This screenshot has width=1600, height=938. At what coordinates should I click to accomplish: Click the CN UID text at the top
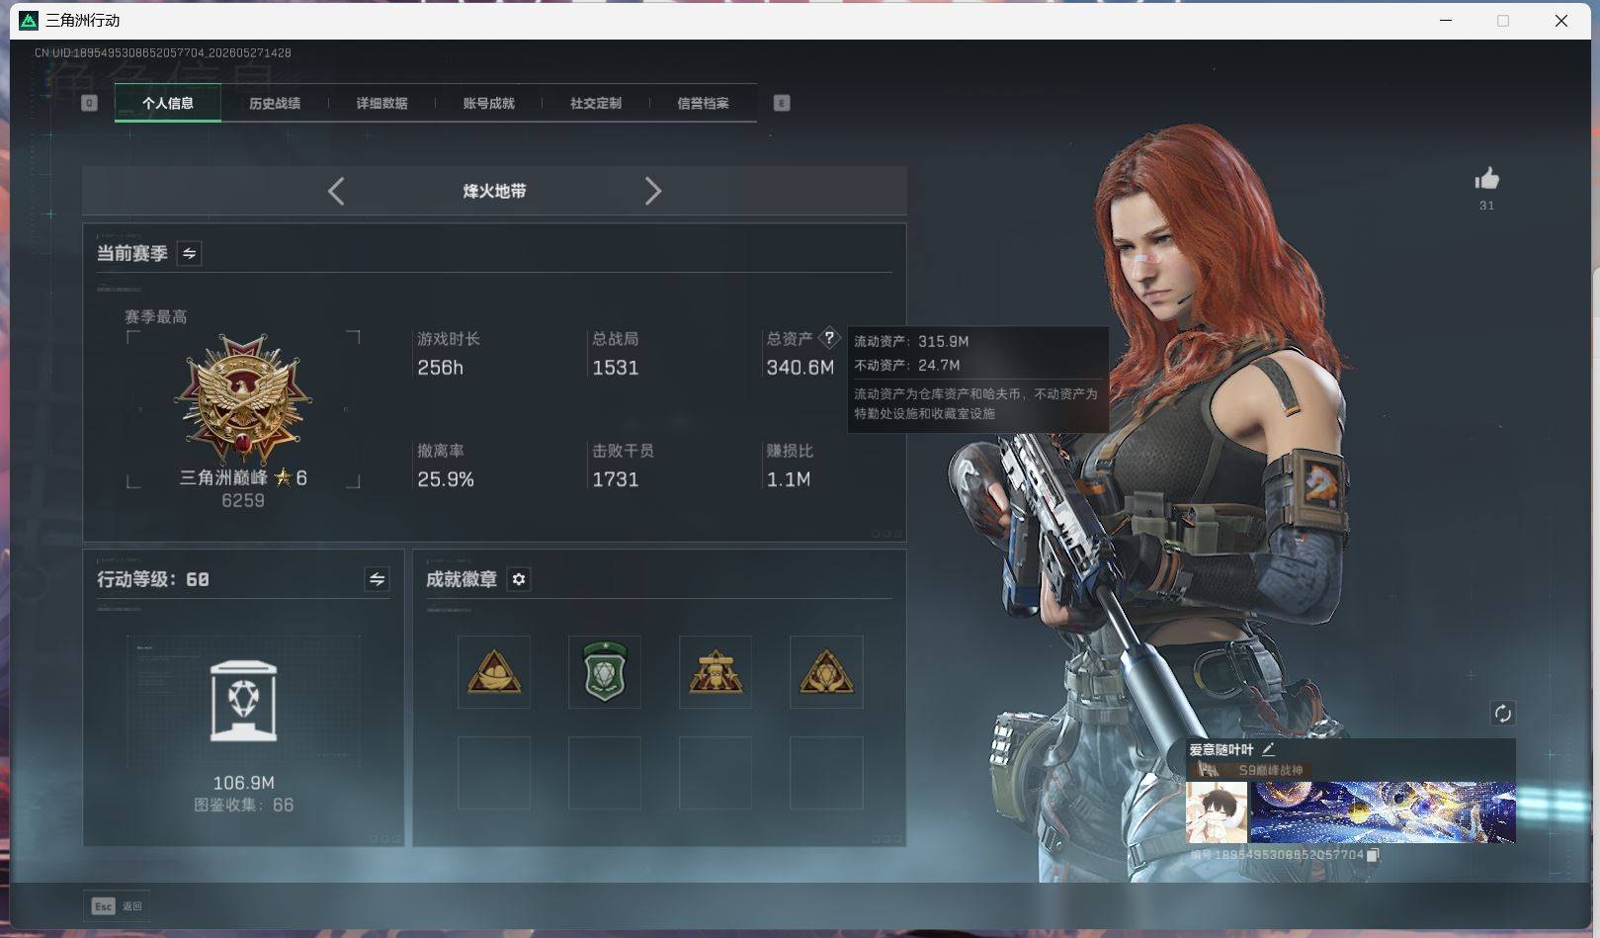tap(163, 52)
